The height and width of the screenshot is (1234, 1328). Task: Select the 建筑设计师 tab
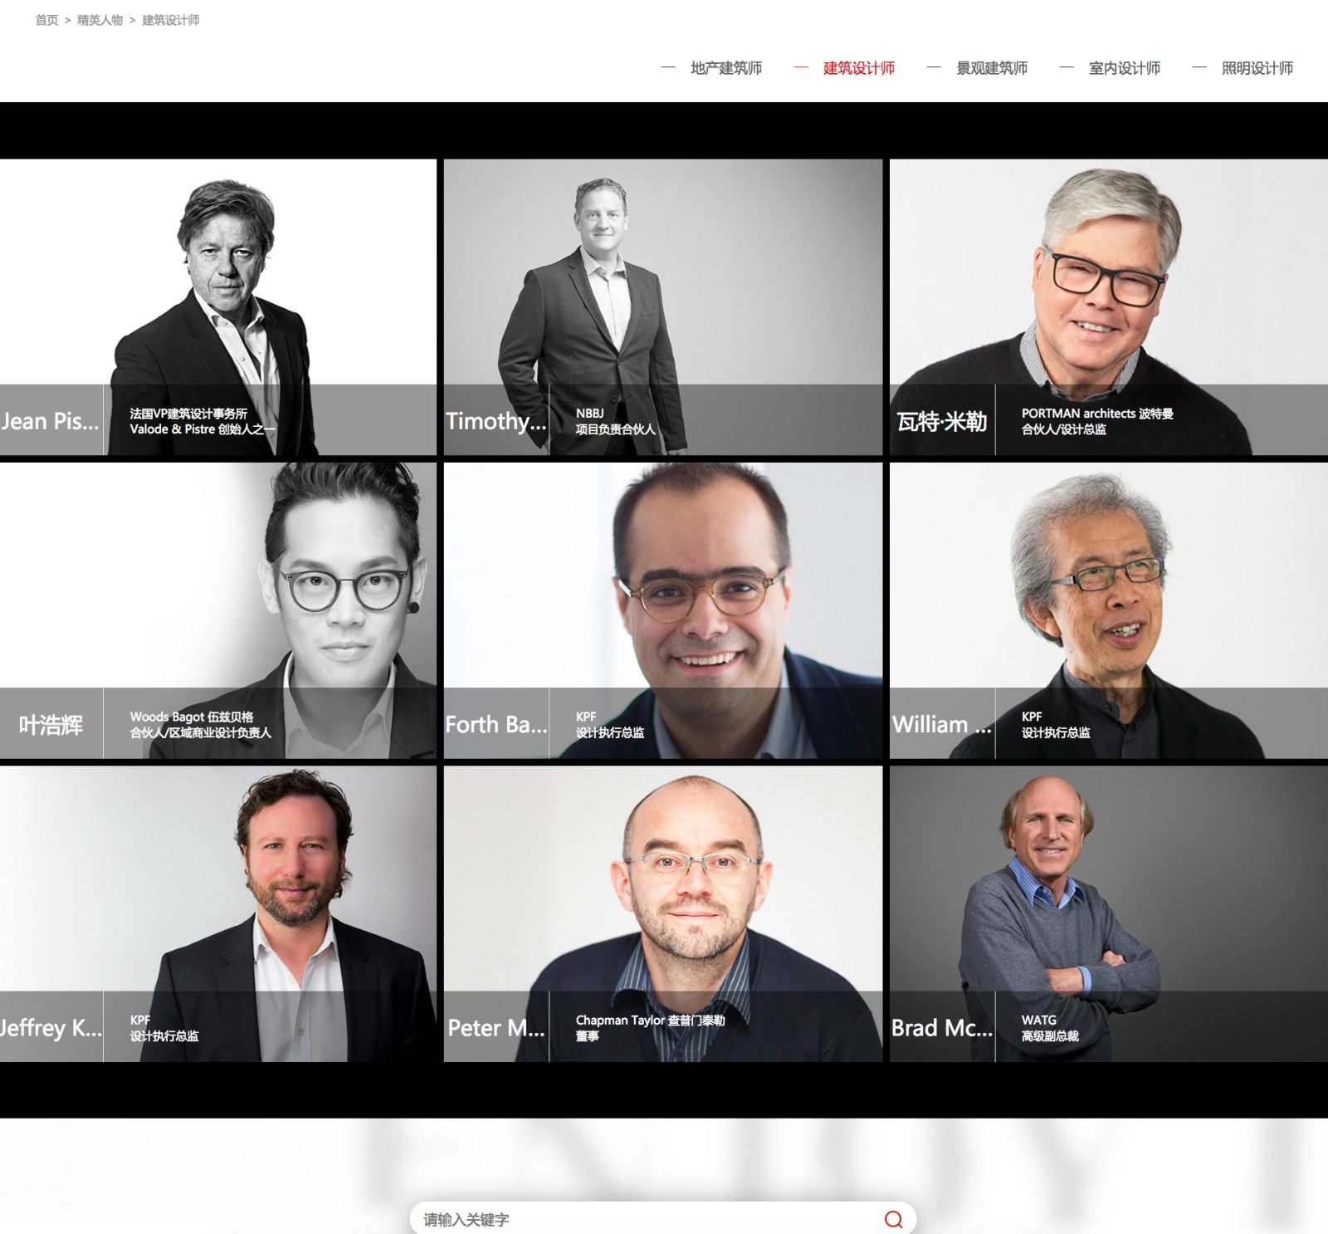click(858, 68)
